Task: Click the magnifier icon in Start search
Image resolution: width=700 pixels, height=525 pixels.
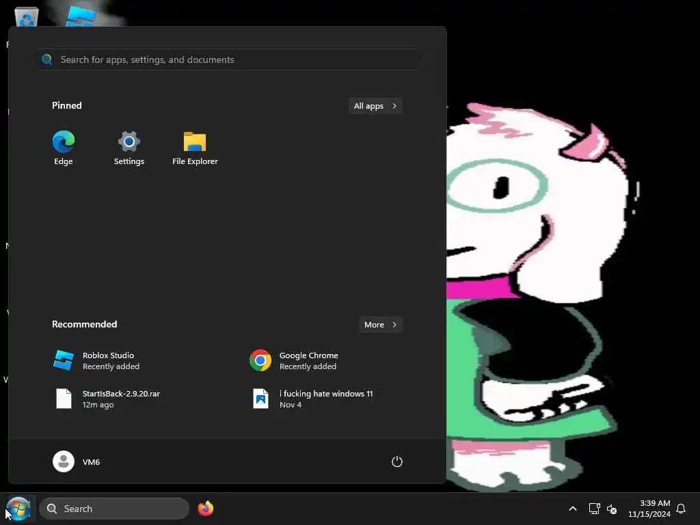Action: coord(47,59)
